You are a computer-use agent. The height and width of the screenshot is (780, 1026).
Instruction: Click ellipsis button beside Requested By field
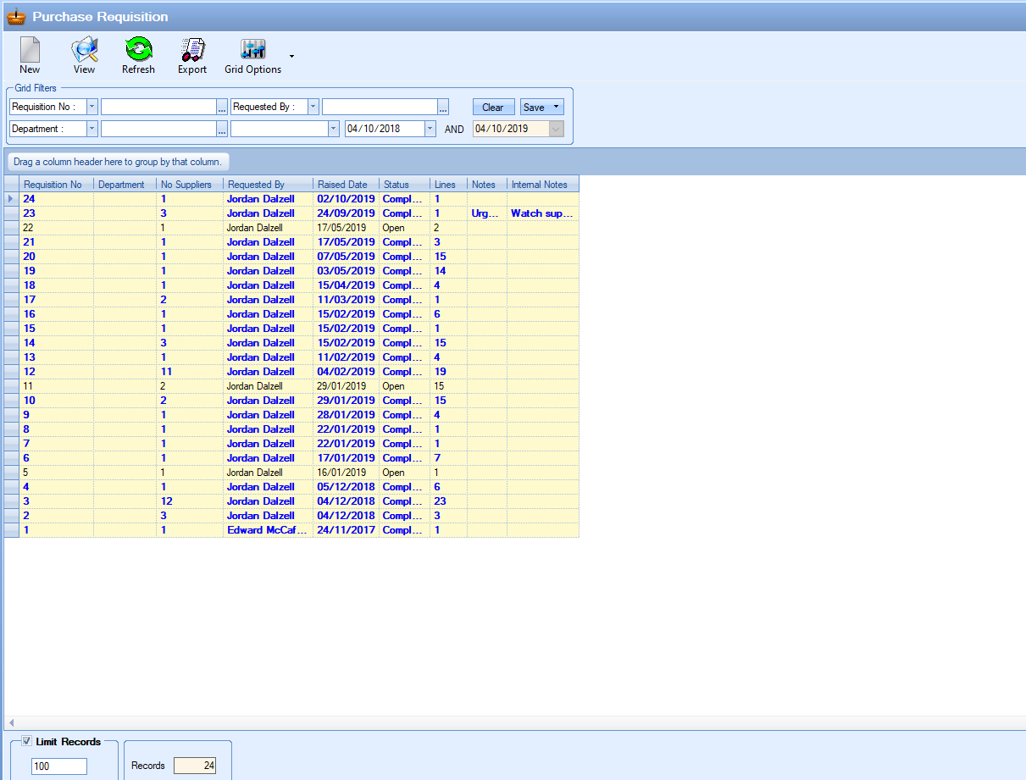[x=443, y=108]
